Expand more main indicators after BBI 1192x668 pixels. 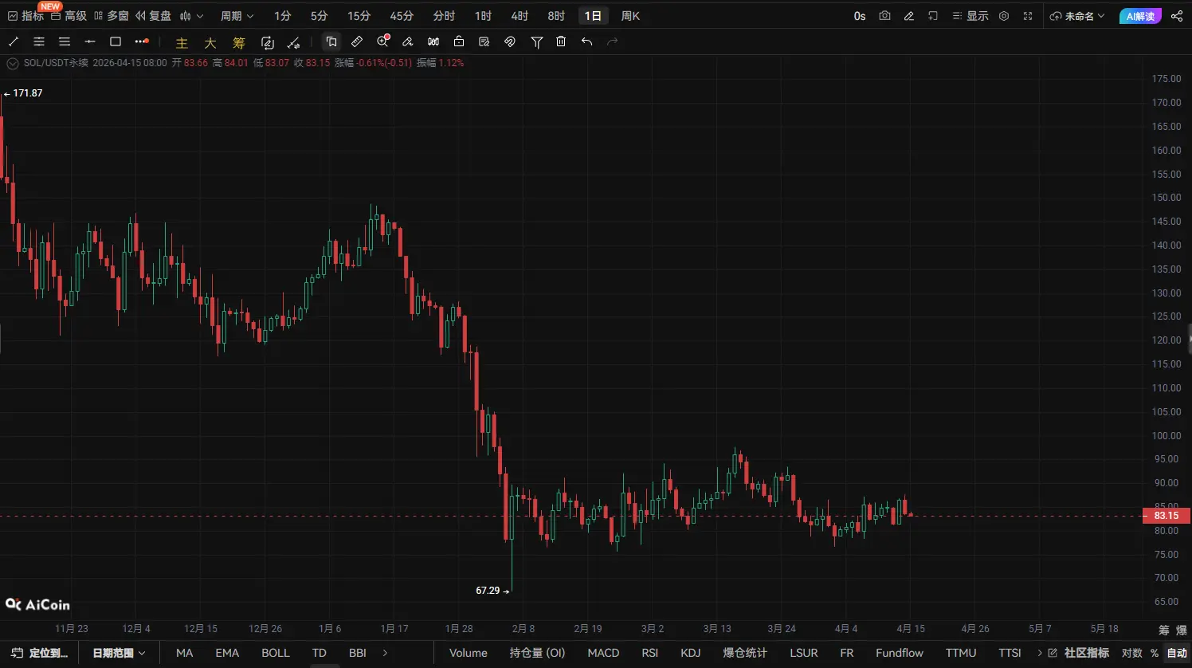click(386, 653)
